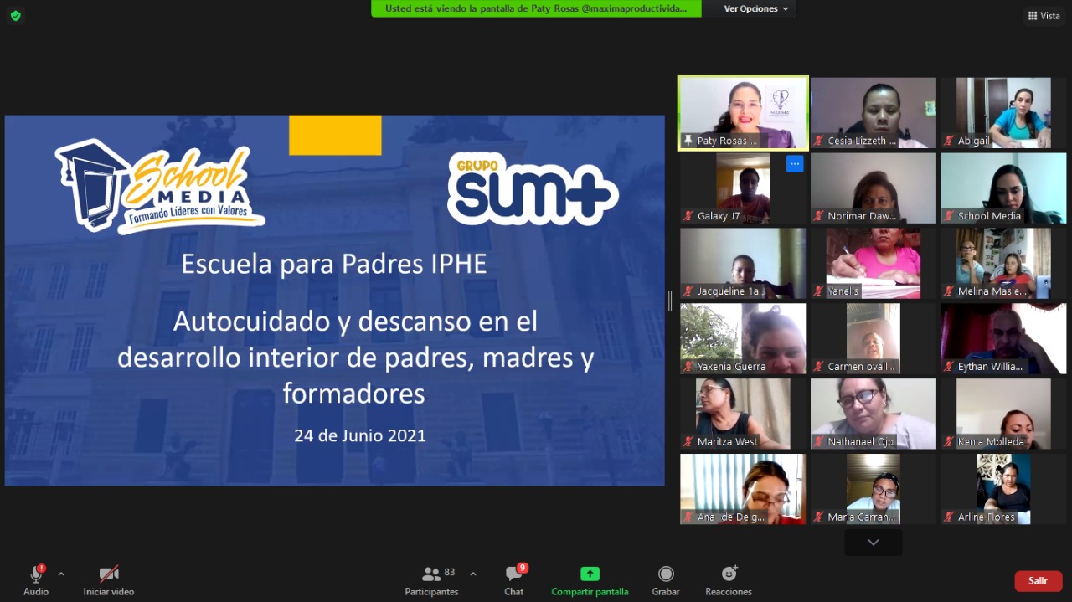Click muted mic icon on Maria Carran... label
The height and width of the screenshot is (602, 1072).
coord(819,517)
